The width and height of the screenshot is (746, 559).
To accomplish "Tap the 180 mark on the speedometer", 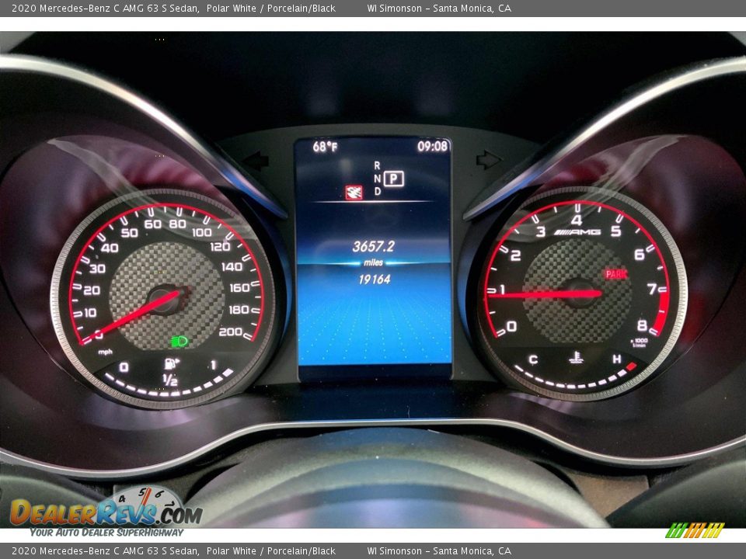I will click(x=239, y=310).
